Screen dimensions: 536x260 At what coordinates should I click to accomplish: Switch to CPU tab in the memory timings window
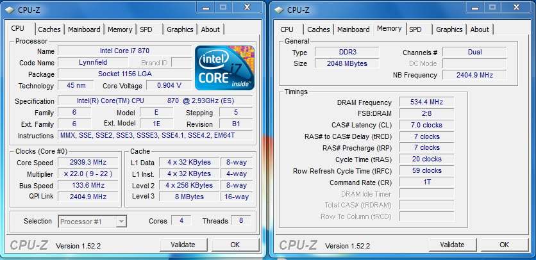click(x=287, y=29)
